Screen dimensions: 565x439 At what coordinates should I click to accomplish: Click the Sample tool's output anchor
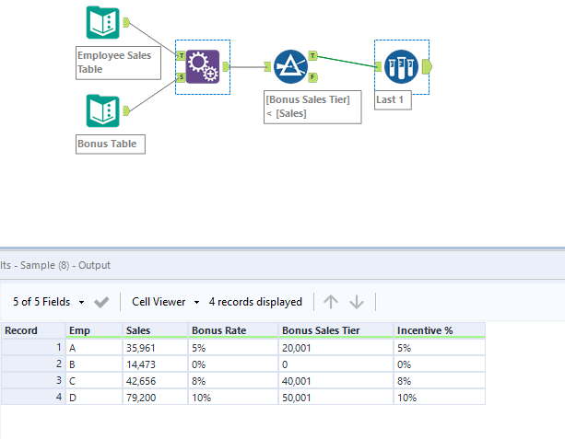(426, 66)
